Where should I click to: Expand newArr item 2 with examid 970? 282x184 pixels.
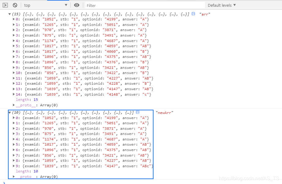click(x=14, y=129)
